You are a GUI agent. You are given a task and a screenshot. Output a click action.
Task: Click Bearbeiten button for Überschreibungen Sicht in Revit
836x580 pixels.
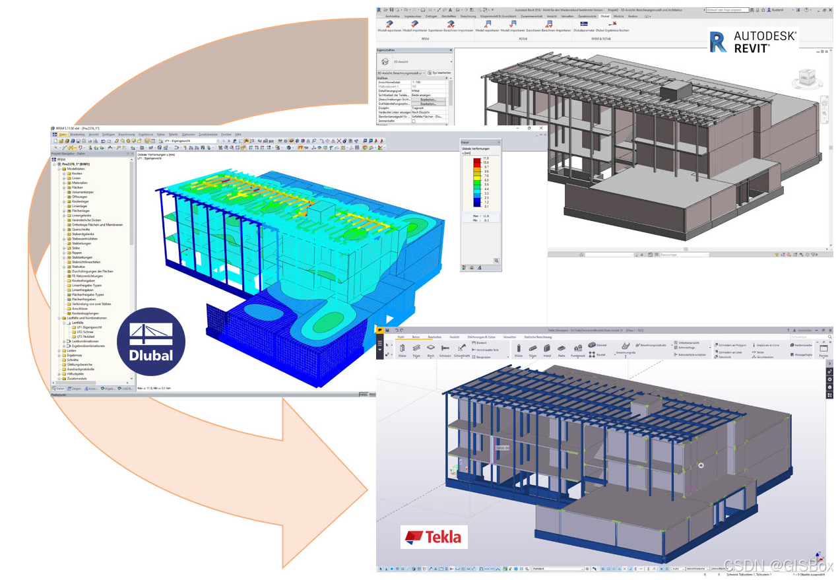428,99
